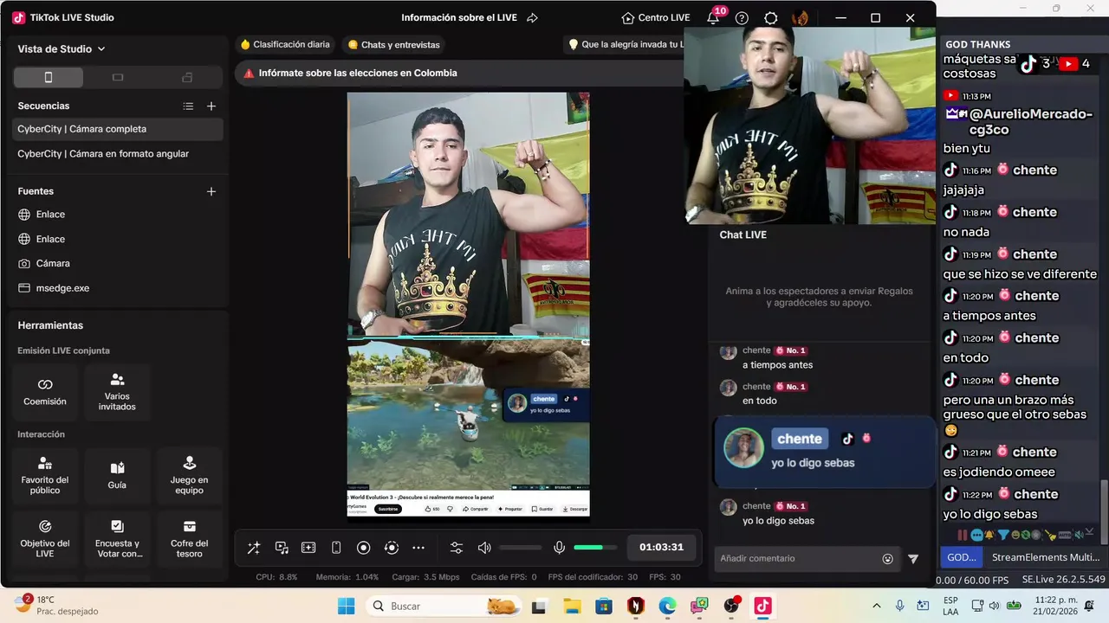Click the scroll-to-bottom arrow in multichat

click(1090, 531)
